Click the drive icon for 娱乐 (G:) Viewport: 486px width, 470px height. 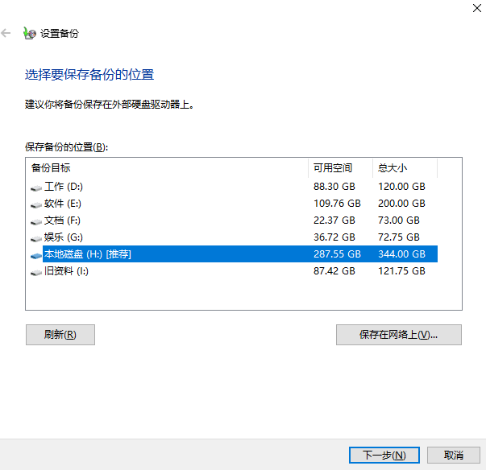point(36,238)
